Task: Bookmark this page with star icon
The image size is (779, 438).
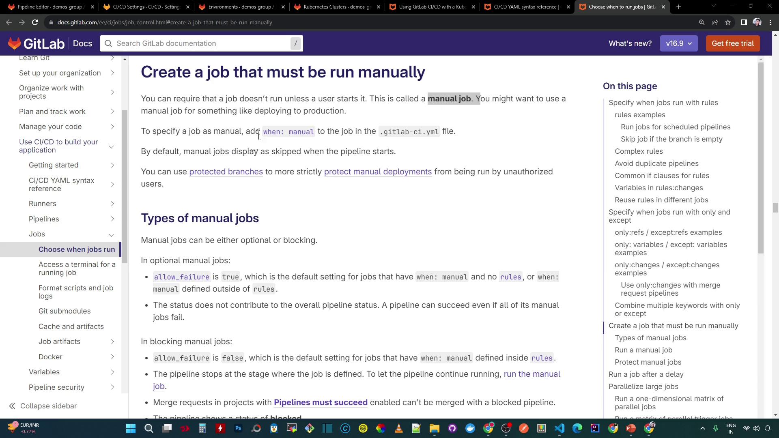Action: coord(728,22)
